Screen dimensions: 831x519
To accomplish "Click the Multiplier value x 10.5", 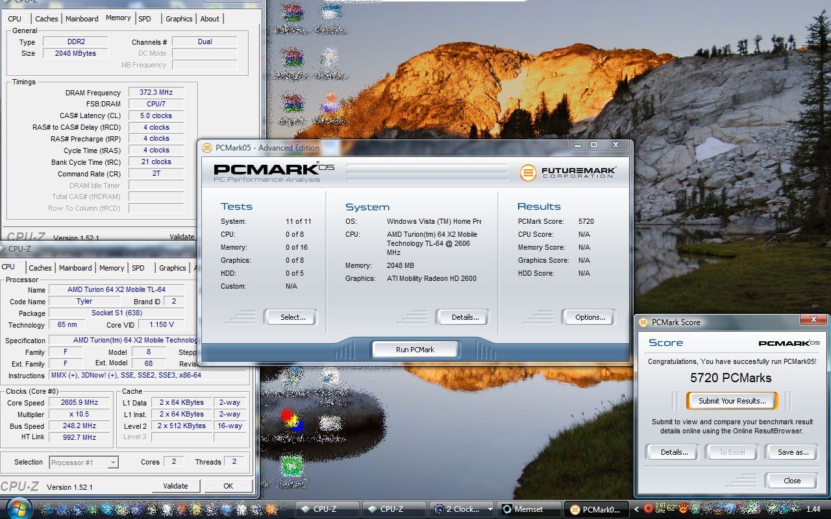I will pyautogui.click(x=80, y=414).
